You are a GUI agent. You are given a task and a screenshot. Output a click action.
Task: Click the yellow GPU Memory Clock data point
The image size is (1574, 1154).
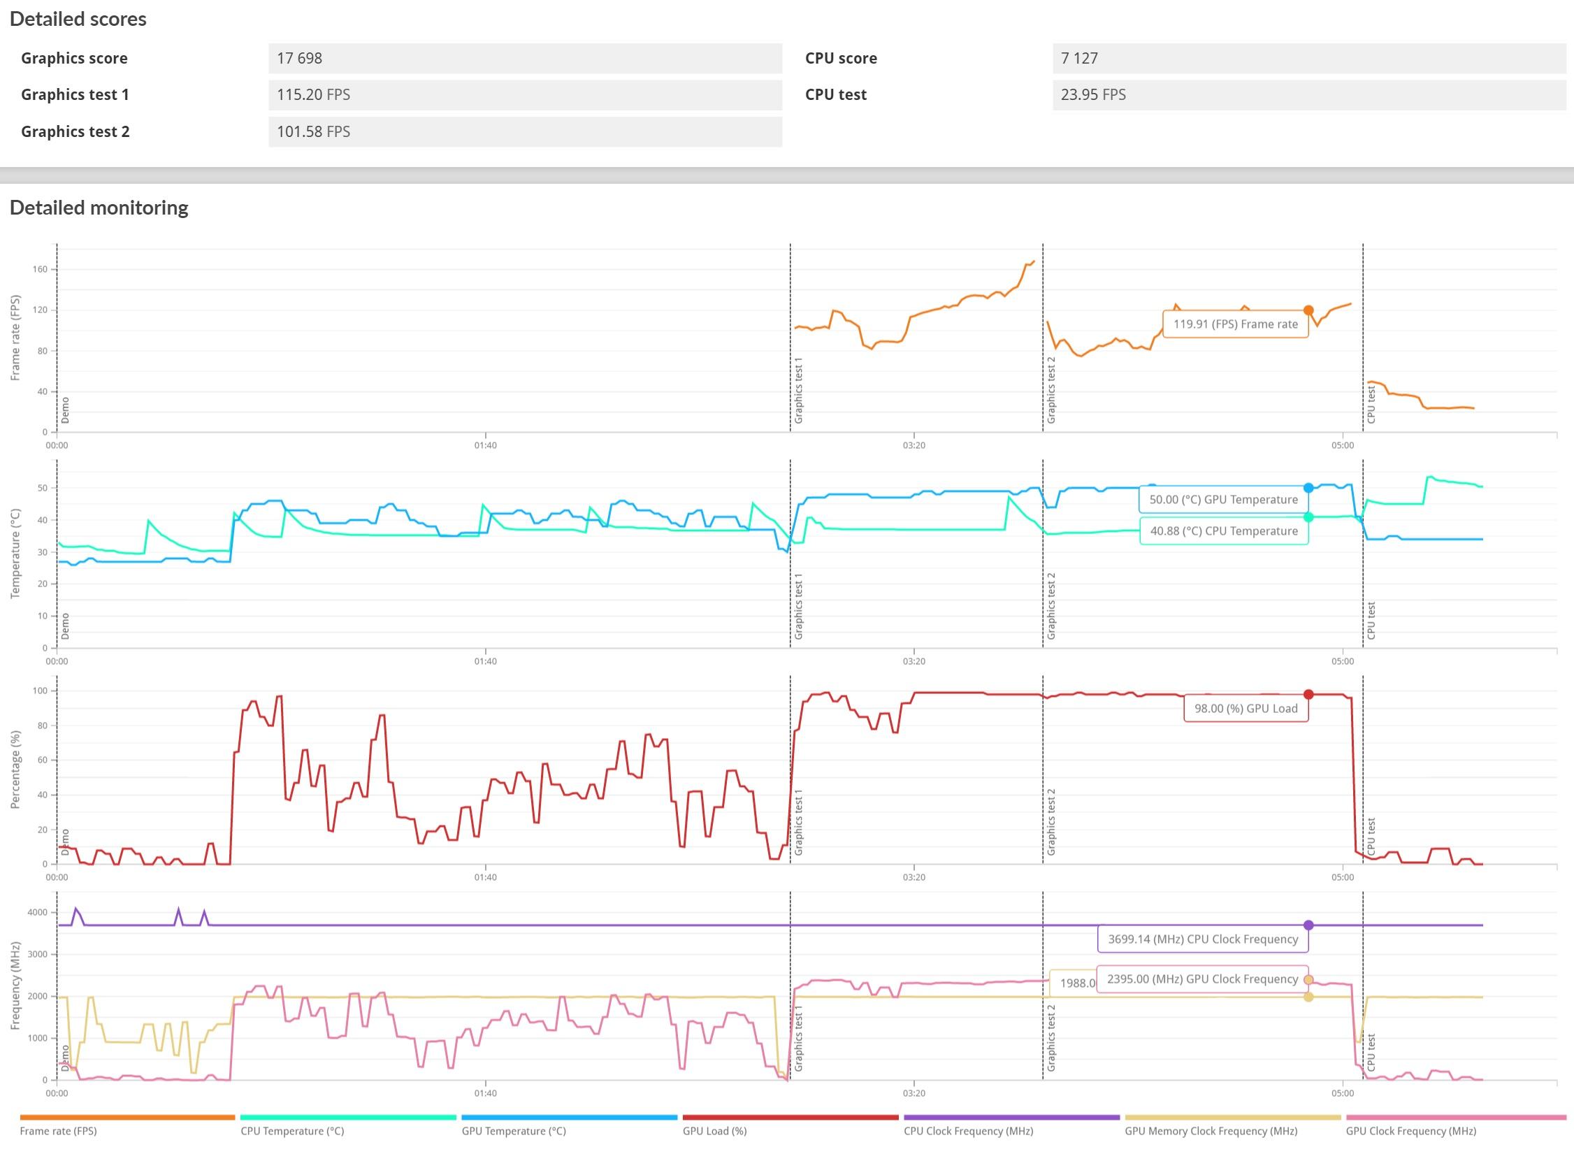point(1308,997)
